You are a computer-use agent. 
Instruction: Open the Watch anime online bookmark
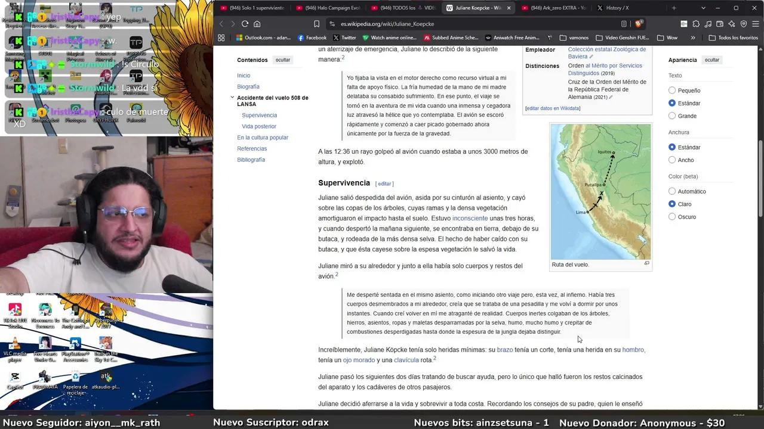[x=389, y=38]
